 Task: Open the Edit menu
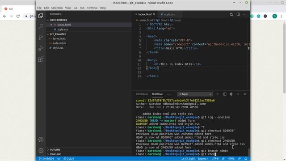click(46, 8)
